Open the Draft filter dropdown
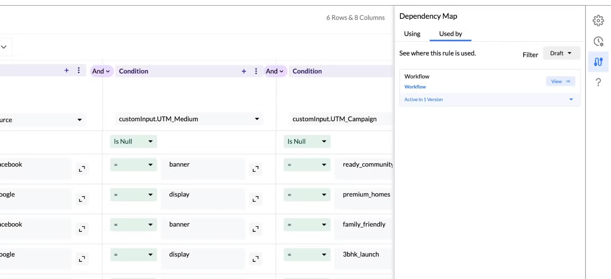The height and width of the screenshot is (279, 611). point(561,53)
